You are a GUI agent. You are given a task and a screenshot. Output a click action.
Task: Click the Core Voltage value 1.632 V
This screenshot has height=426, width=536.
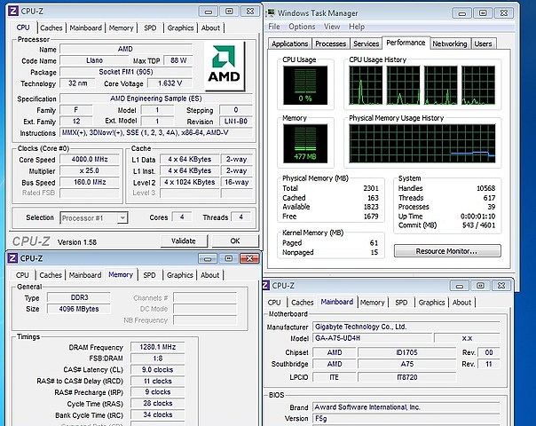coord(169,83)
